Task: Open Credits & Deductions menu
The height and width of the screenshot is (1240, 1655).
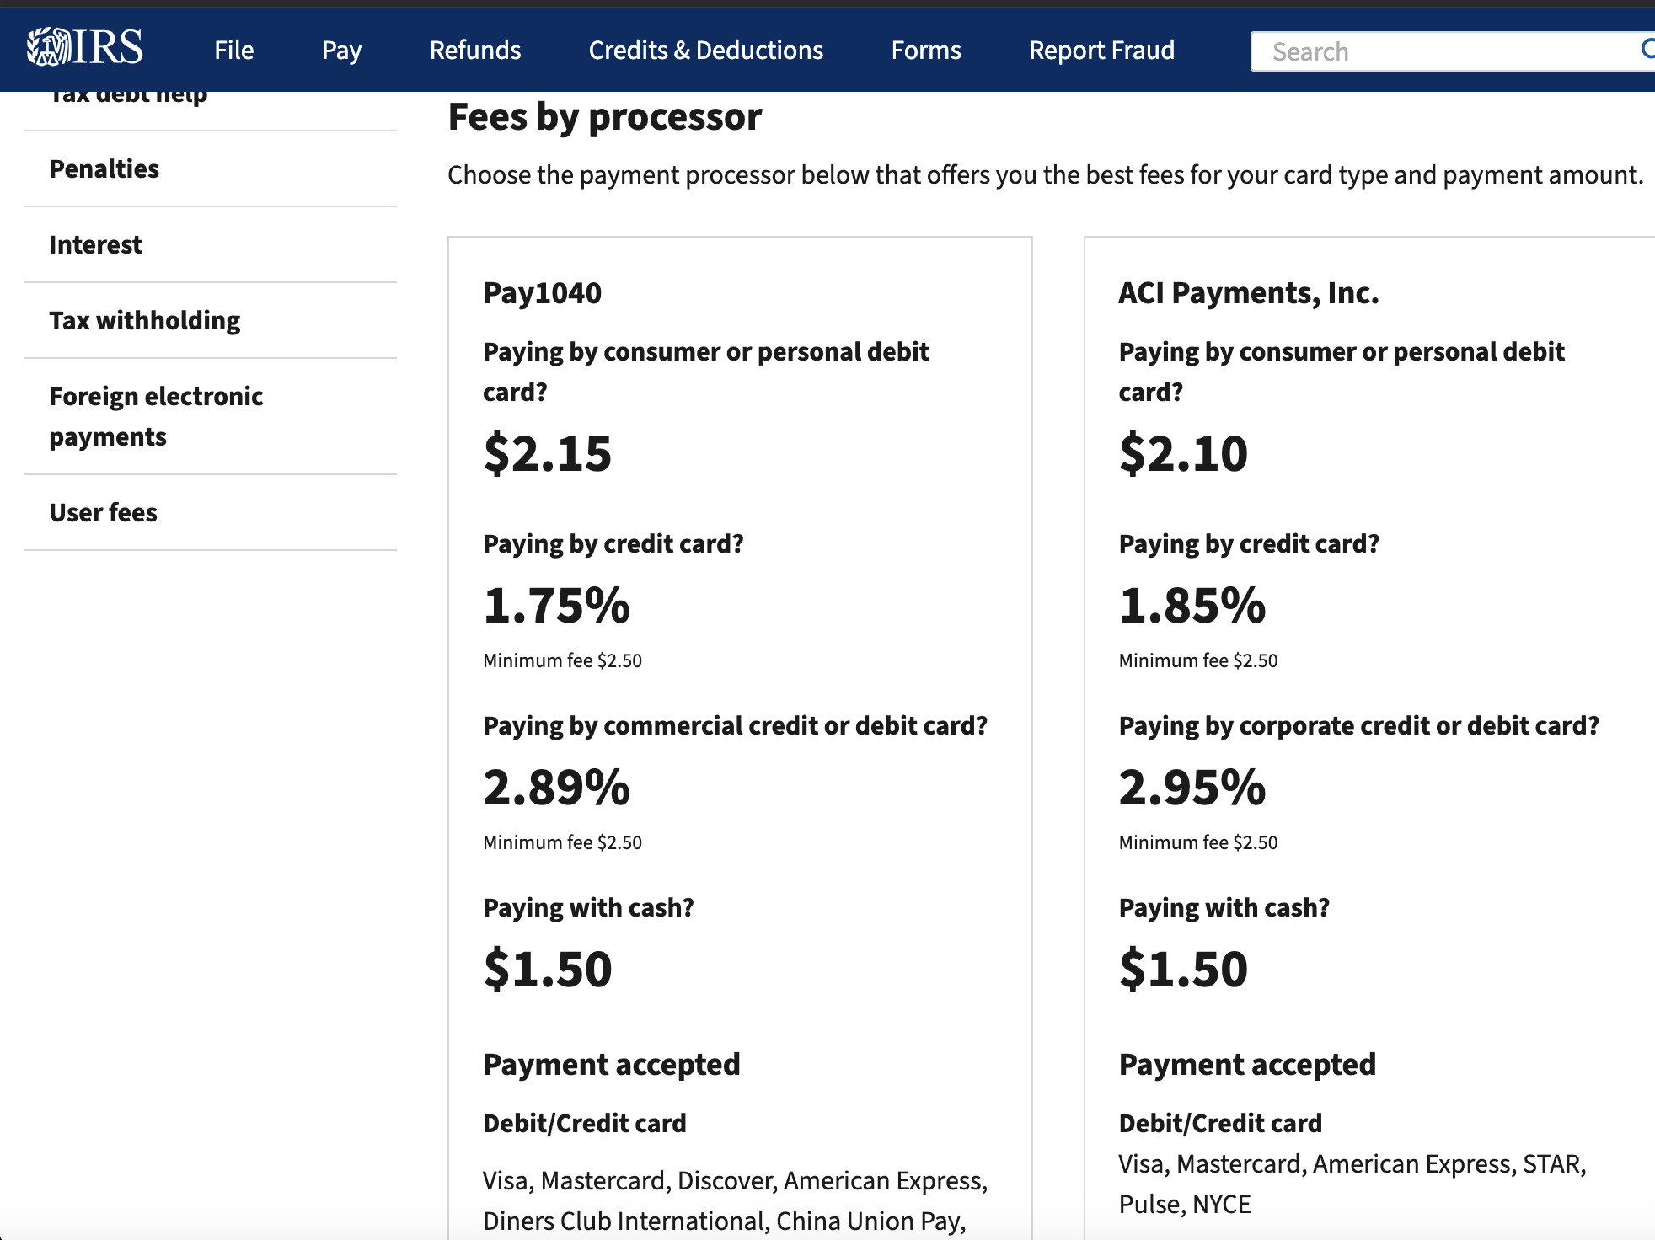Action: click(x=706, y=51)
